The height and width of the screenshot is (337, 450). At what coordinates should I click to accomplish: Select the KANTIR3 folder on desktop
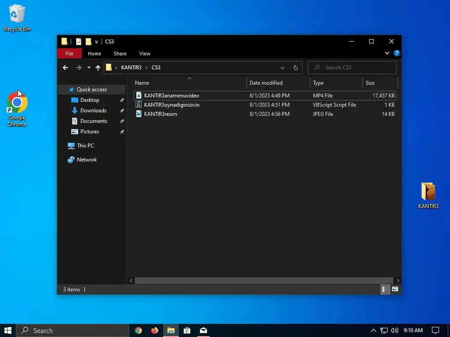(x=428, y=196)
